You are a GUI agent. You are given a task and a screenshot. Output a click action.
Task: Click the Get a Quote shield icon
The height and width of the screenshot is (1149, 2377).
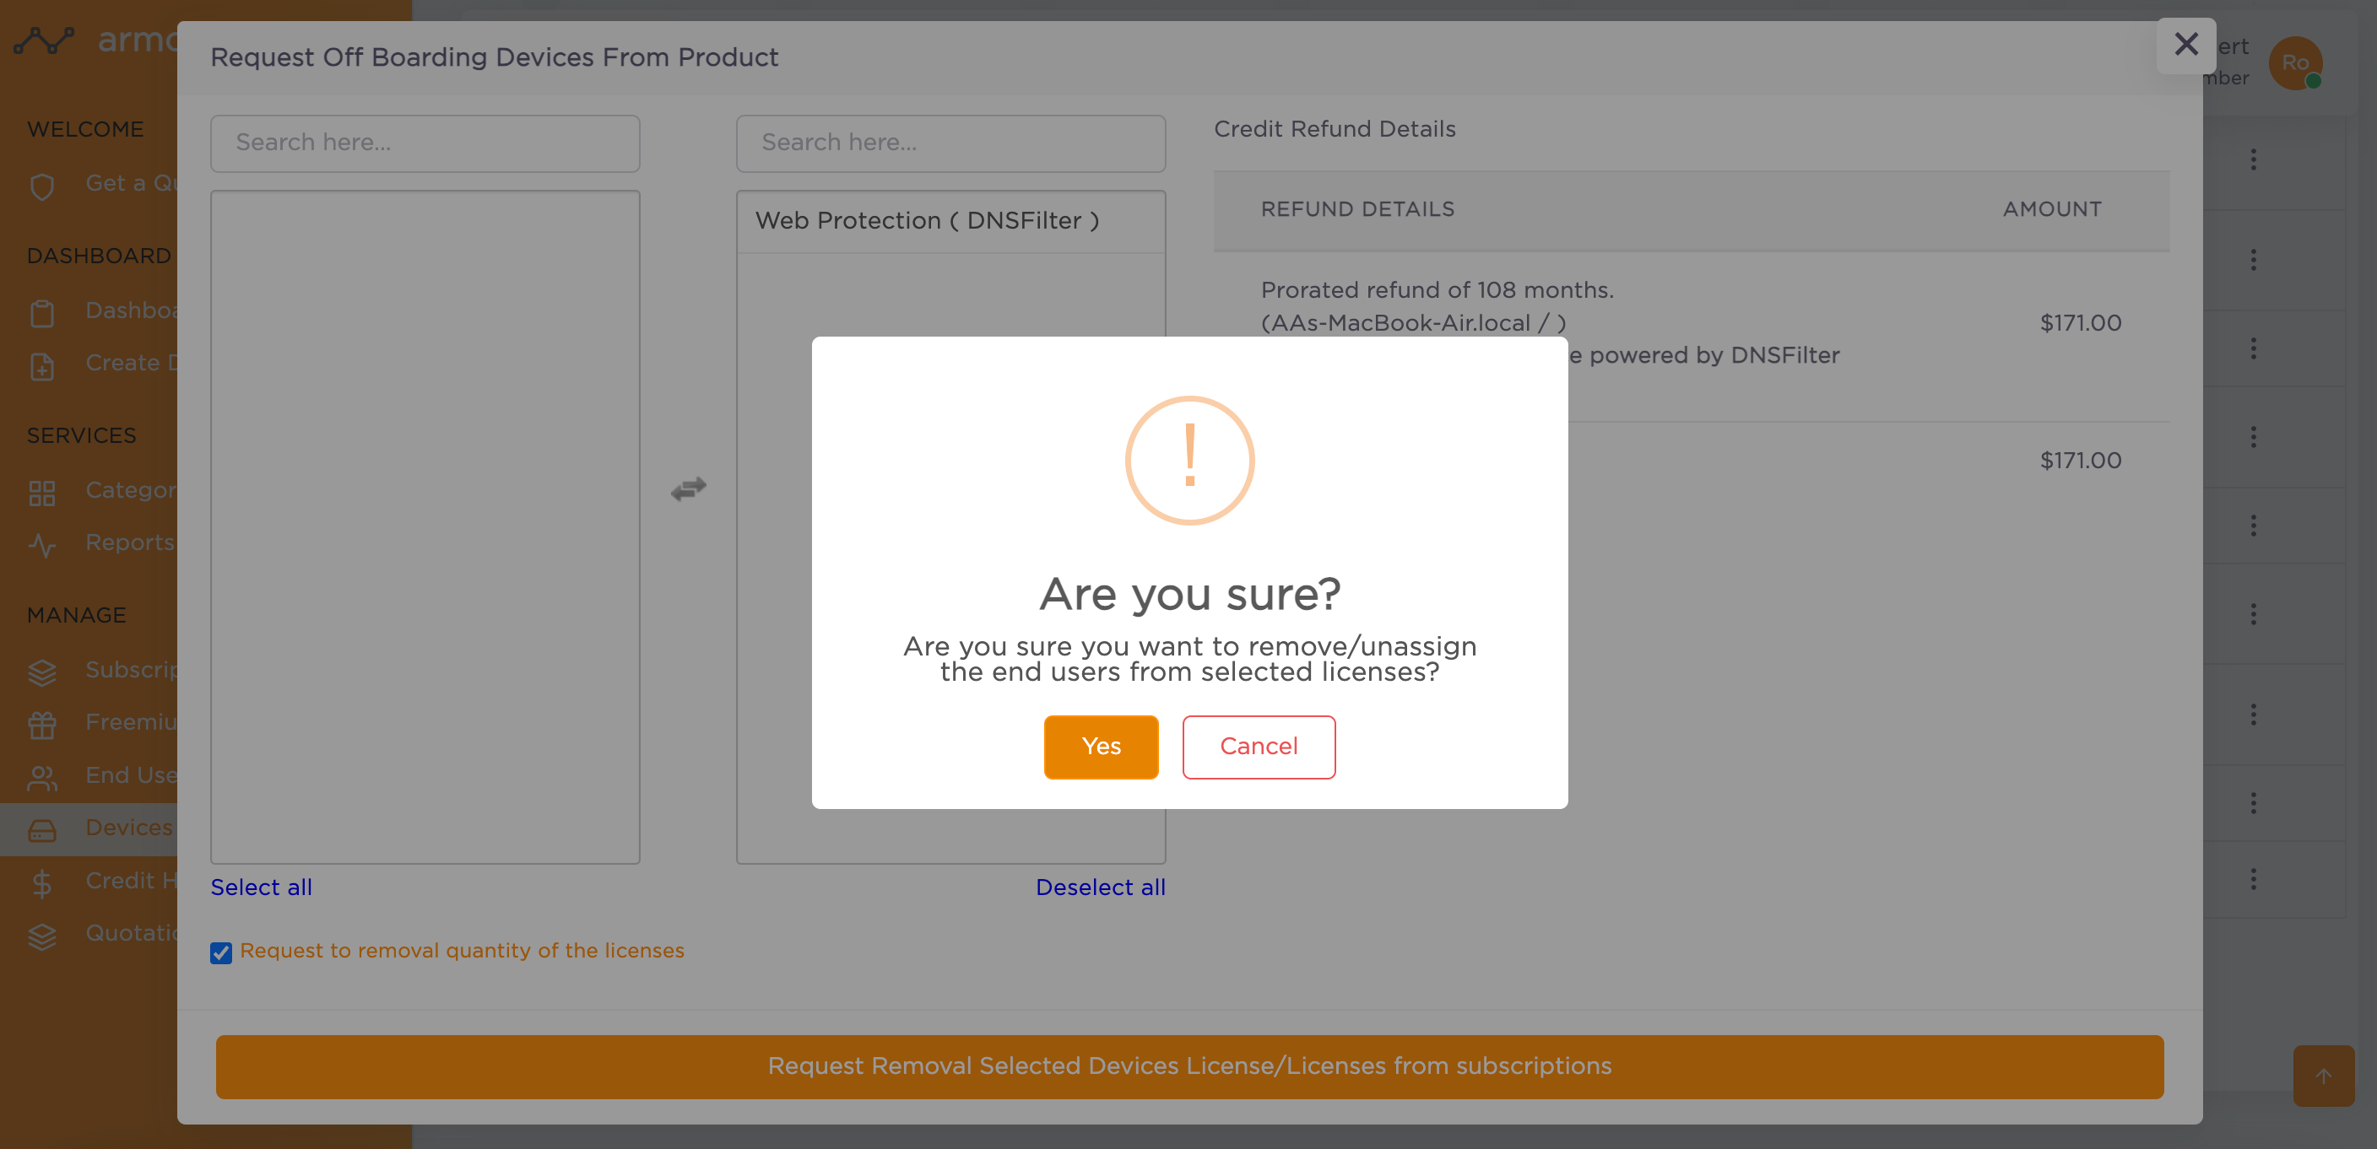[41, 186]
